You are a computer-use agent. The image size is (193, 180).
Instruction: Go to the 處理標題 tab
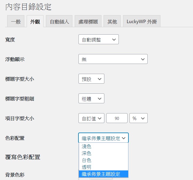click(x=88, y=21)
